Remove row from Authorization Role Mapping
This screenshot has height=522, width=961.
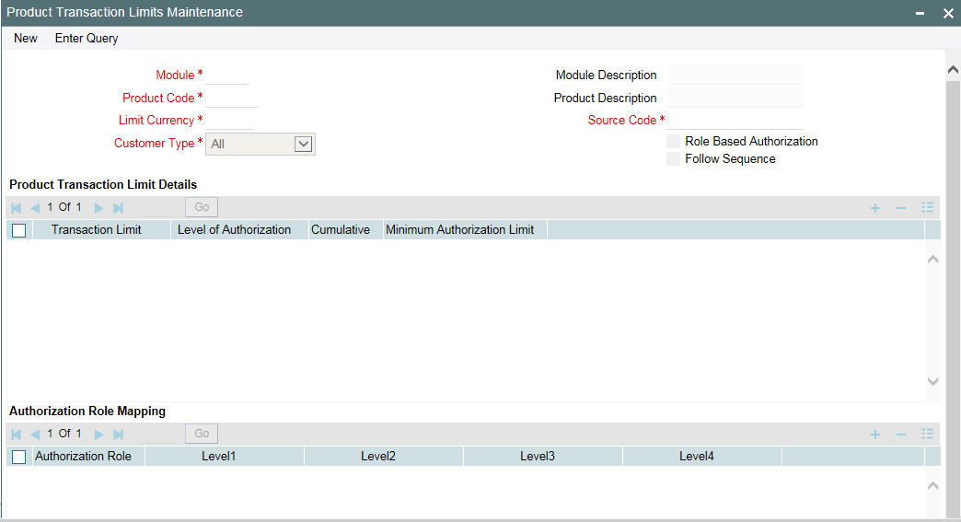(901, 435)
